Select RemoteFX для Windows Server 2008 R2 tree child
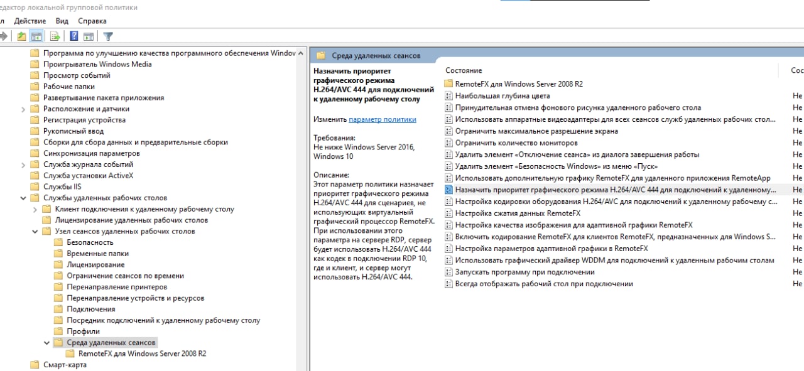Viewport: 804px width, 371px height. [143, 353]
